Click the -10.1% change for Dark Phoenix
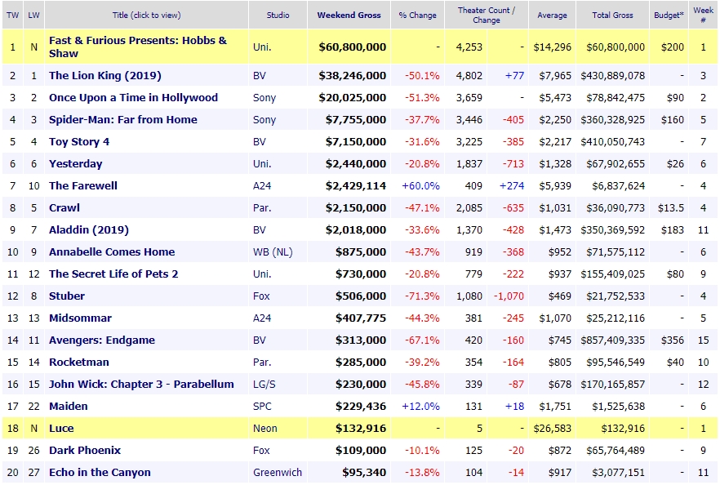720x485 pixels. pyautogui.click(x=422, y=451)
